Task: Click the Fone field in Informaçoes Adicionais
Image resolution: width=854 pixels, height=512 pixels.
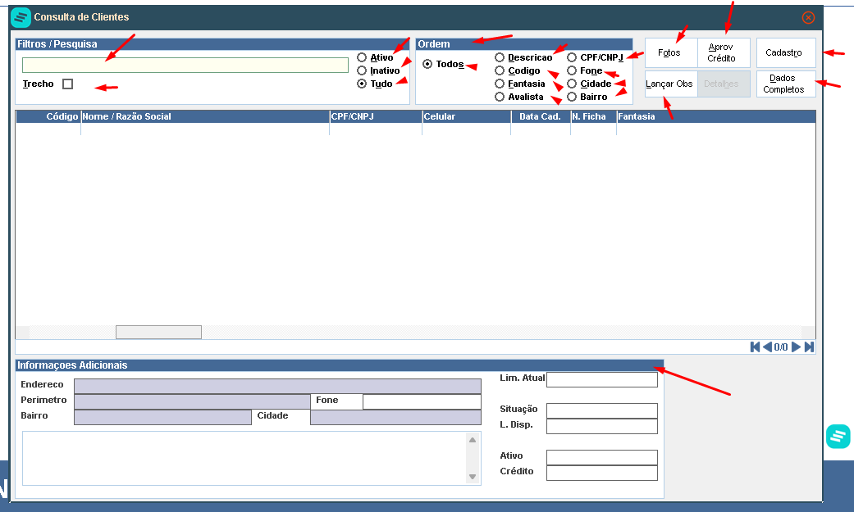Action: click(422, 401)
